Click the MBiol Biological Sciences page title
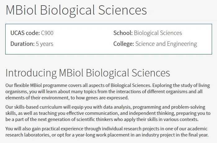The image size is (217, 143). pos(76,10)
